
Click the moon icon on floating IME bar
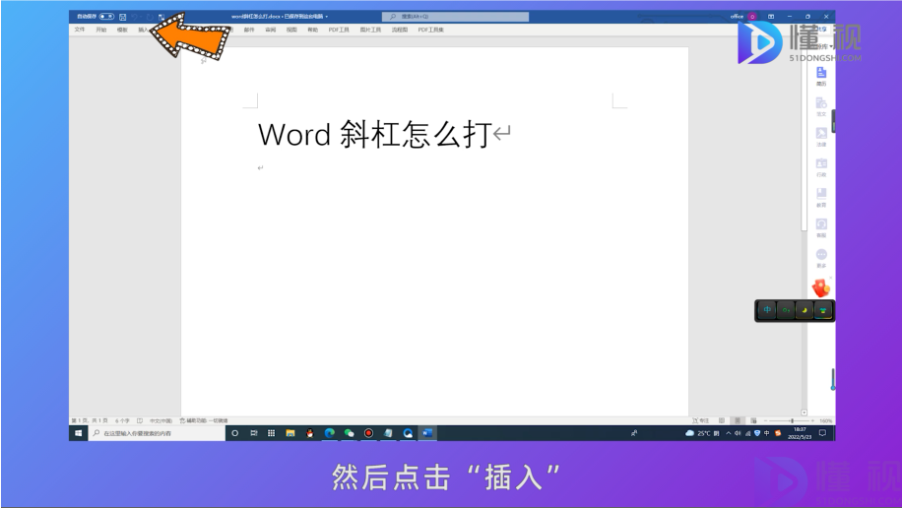[x=805, y=310]
